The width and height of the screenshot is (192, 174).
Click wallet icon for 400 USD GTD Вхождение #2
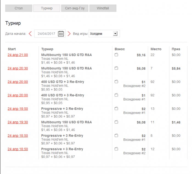(x=116, y=82)
